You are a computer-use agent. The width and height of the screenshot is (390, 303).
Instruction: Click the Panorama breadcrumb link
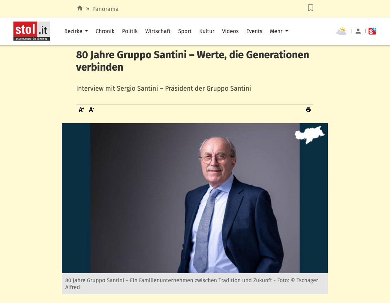coord(105,9)
